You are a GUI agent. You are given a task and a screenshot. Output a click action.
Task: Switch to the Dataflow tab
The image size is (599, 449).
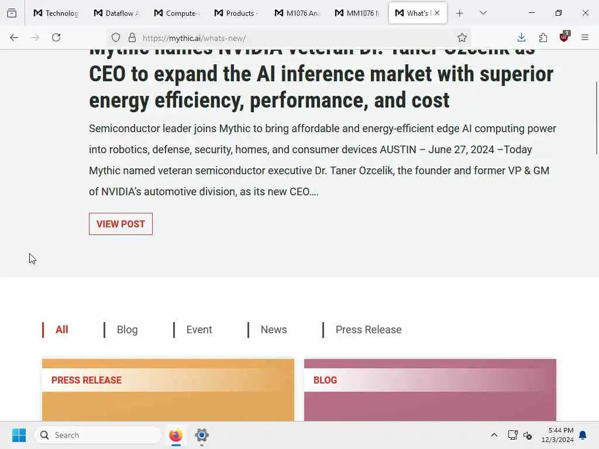[117, 13]
